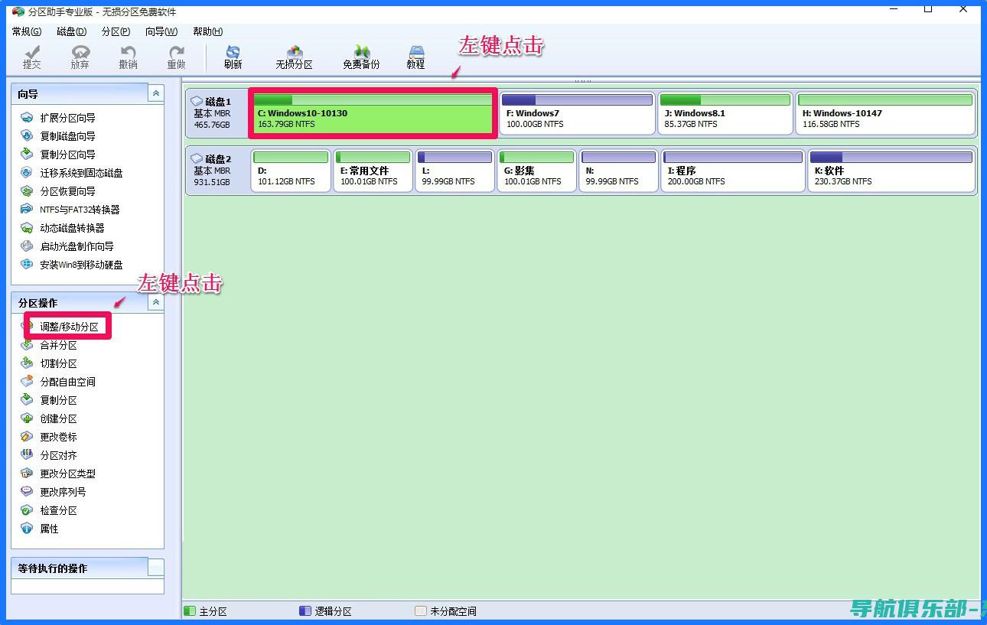Select the N: 99.99GB partition
987x625 pixels.
click(618, 171)
